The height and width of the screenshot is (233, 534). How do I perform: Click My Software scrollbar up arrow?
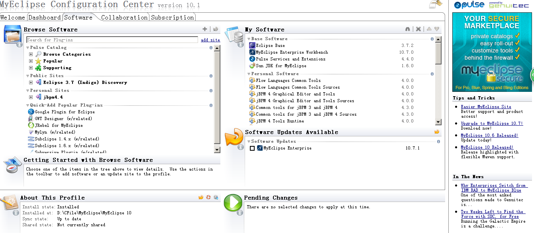click(438, 39)
